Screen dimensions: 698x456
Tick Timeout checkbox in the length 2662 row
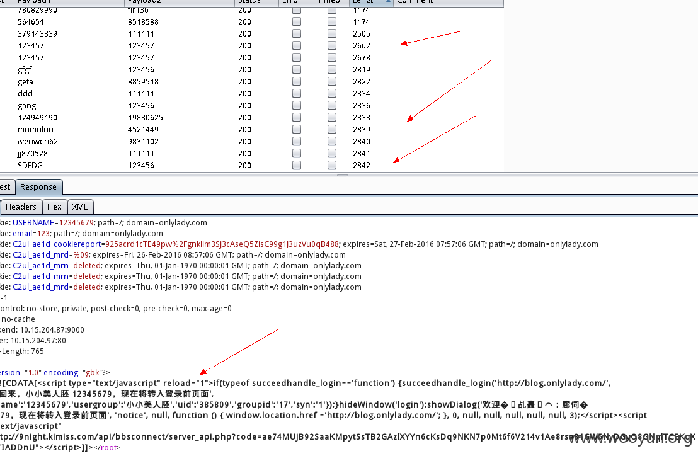(331, 45)
